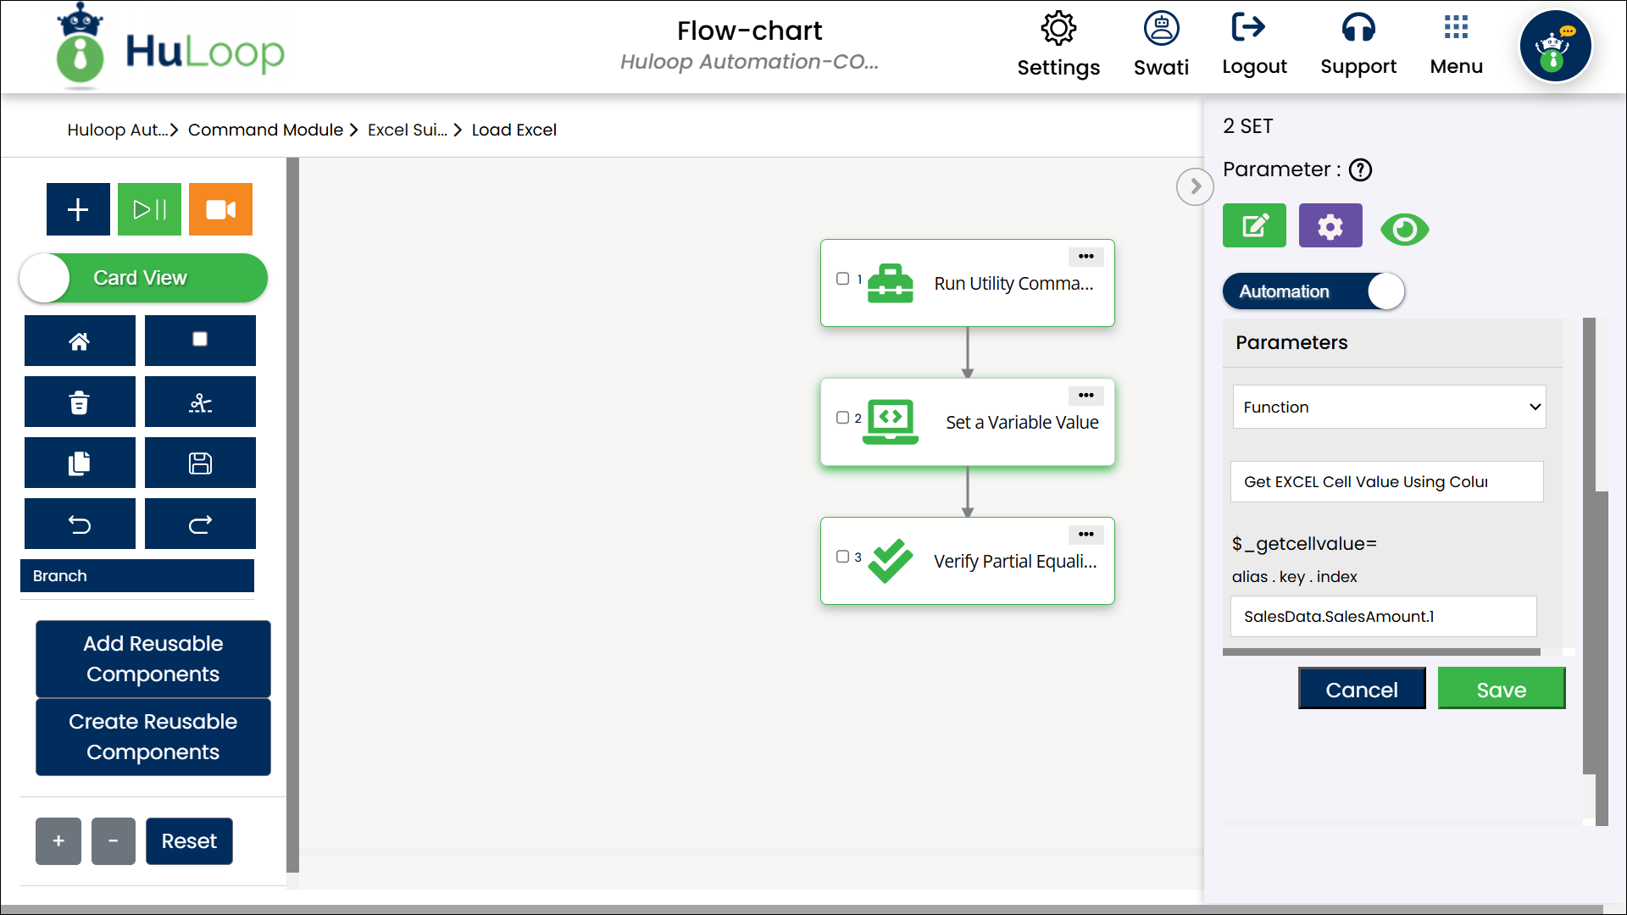Click the Save button
This screenshot has width=1627, height=915.
click(x=1501, y=689)
